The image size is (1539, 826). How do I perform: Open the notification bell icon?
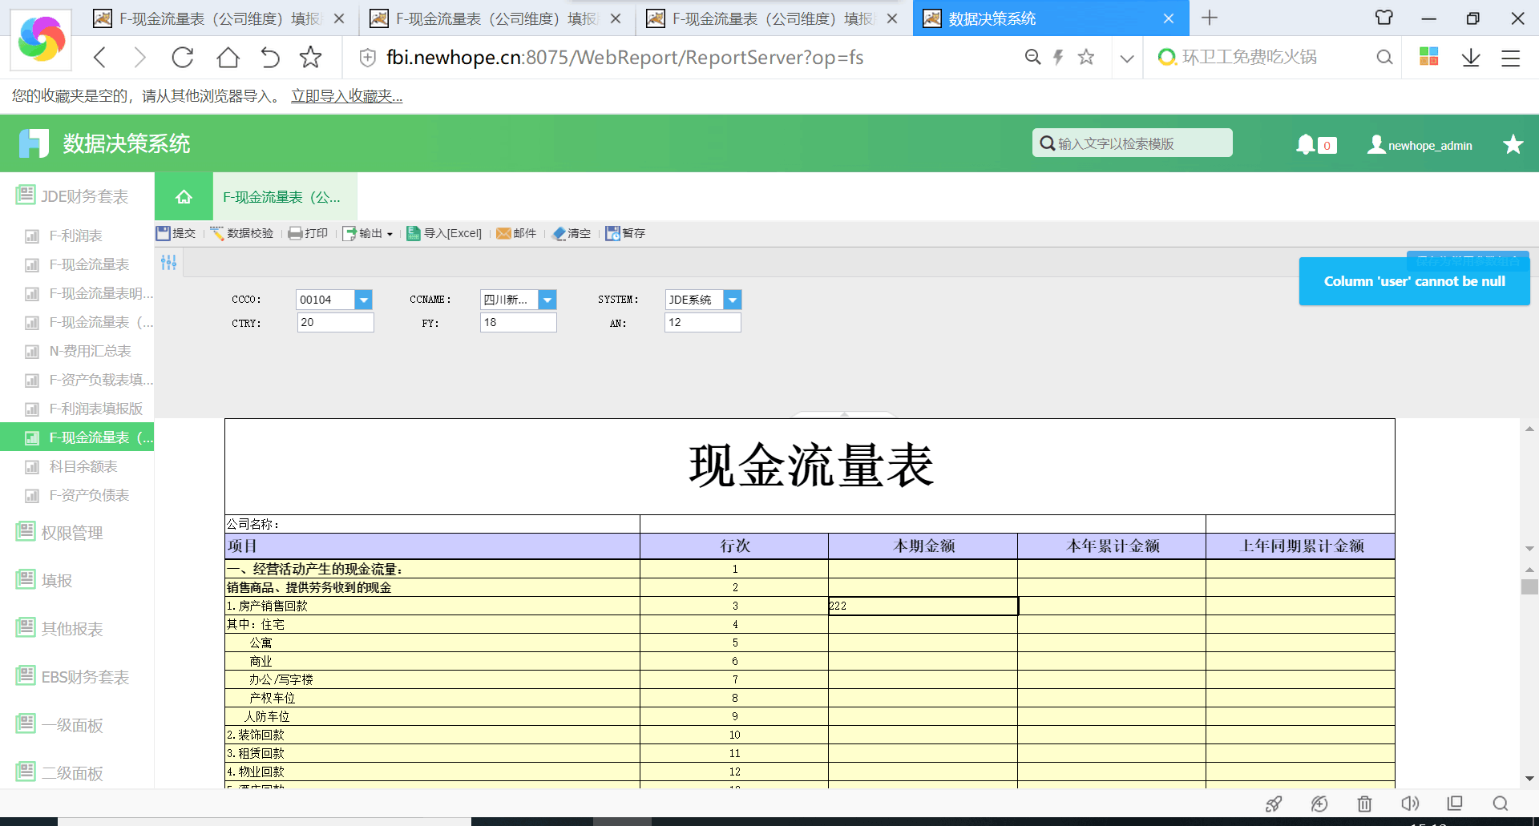tap(1306, 144)
